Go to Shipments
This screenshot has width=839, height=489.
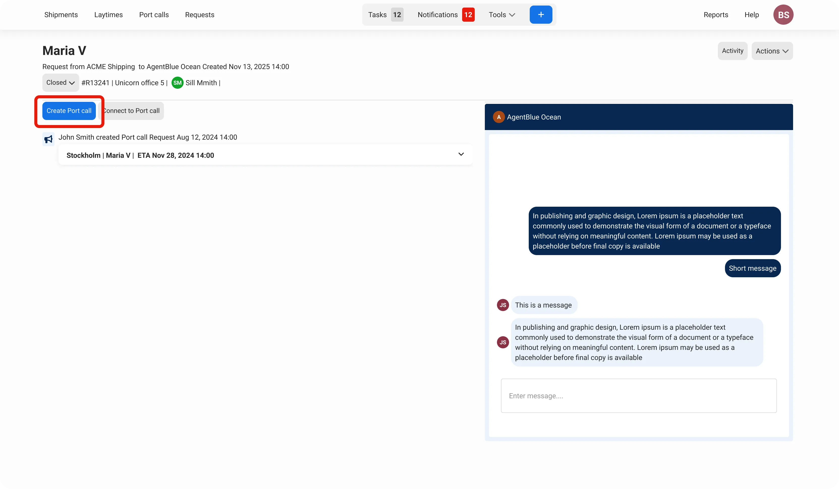pos(61,15)
